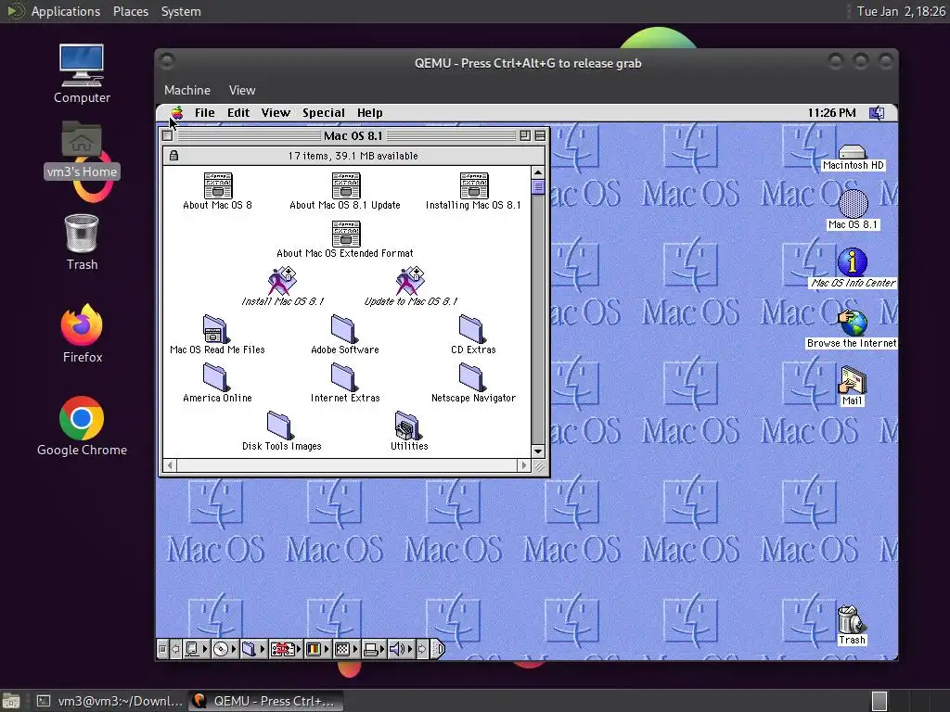Click the printer selector control strip icon

point(371,650)
